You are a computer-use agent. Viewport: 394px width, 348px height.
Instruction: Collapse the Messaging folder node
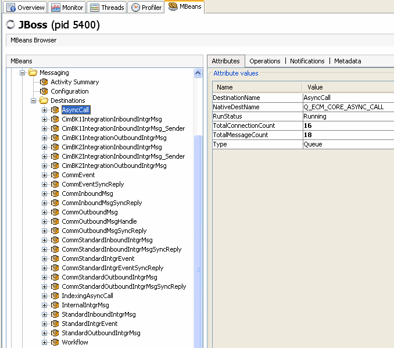click(22, 73)
